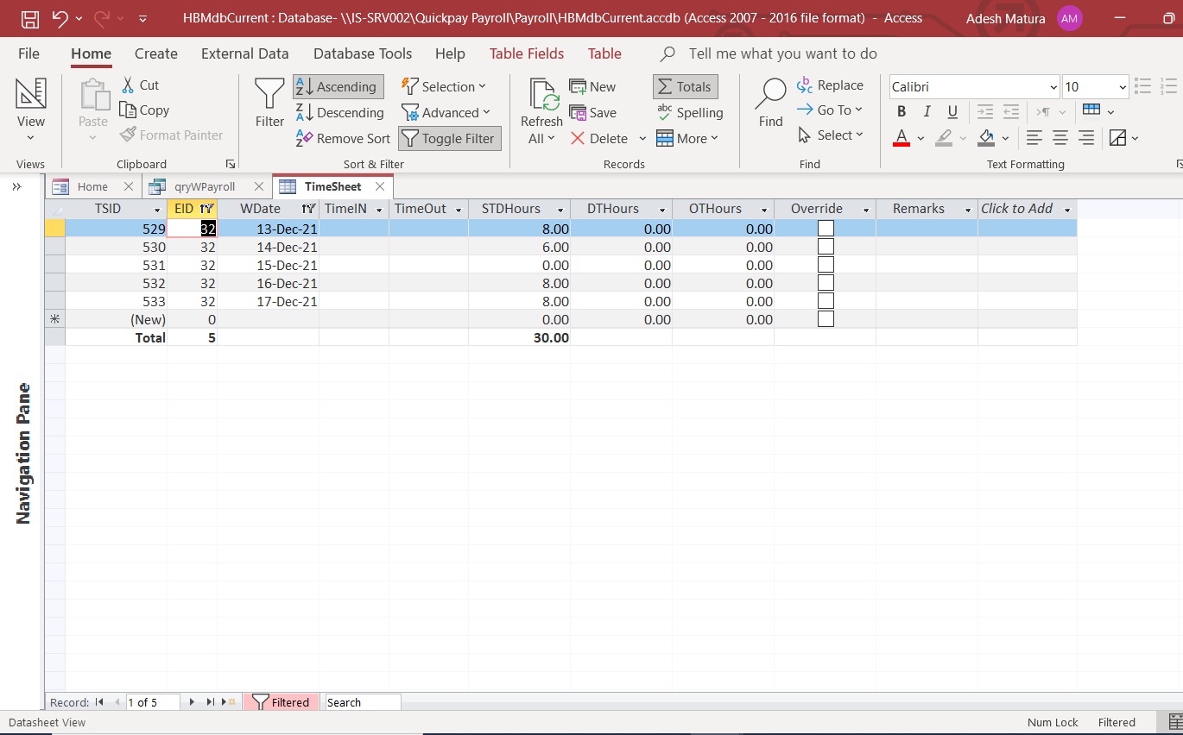Screen dimensions: 1183x735
Task: Apply Underline formatting
Action: tap(952, 111)
